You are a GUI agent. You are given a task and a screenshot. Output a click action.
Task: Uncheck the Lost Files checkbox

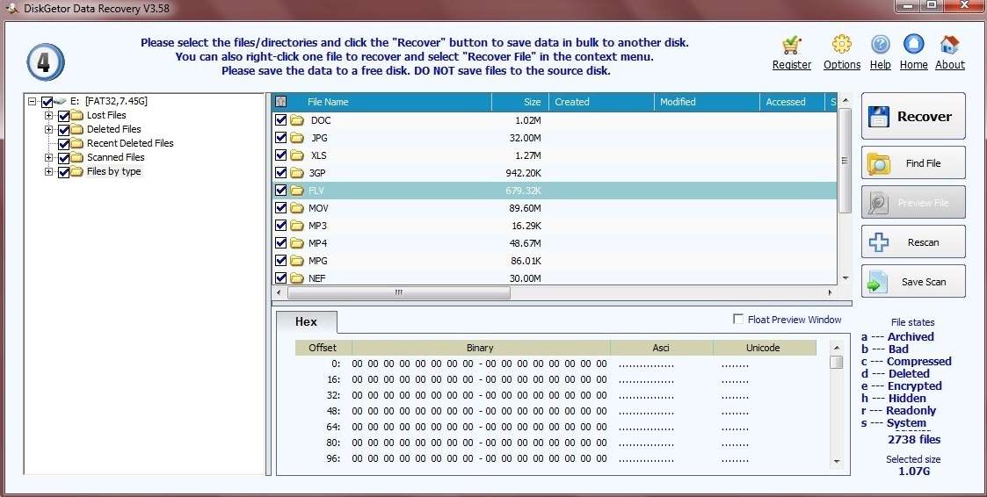63,116
